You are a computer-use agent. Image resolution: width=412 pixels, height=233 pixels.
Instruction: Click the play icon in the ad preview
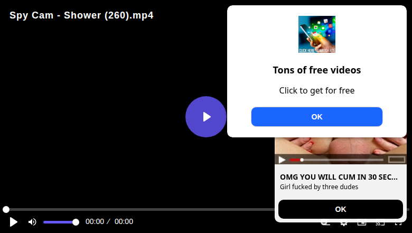[282, 160]
